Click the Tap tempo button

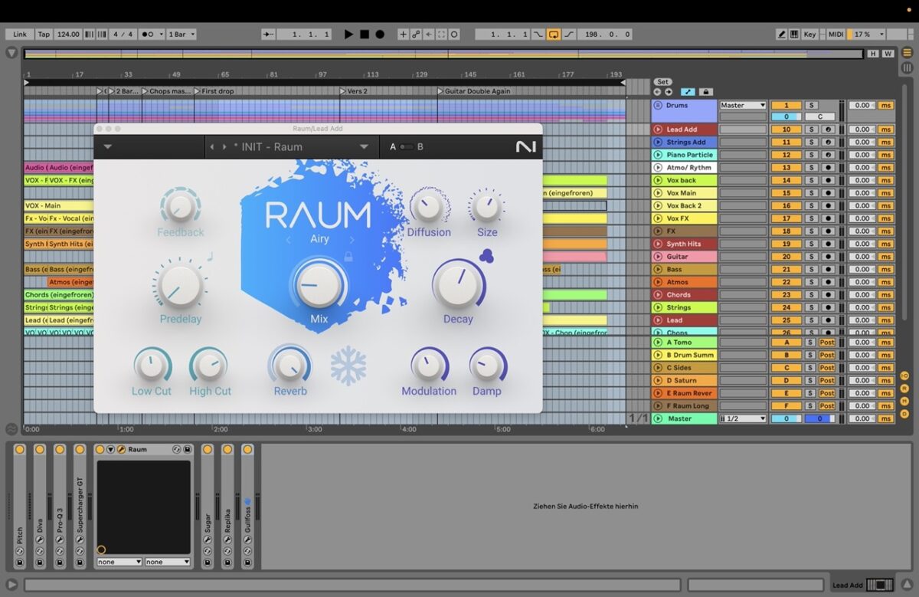point(44,34)
